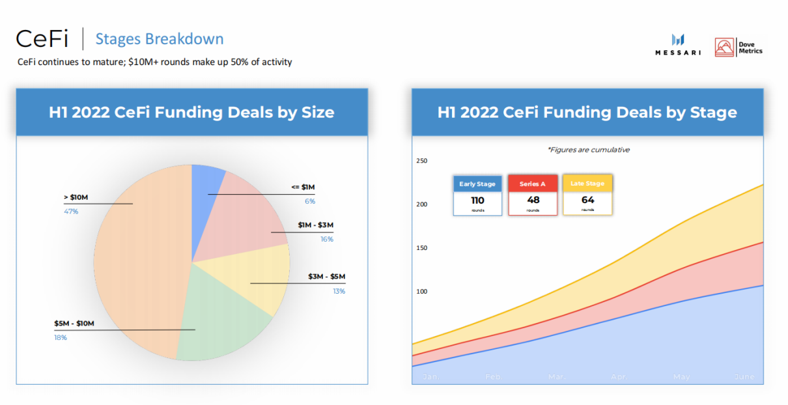This screenshot has width=788, height=405.
Task: Click the Figures are cumulative note
Action: (x=589, y=150)
